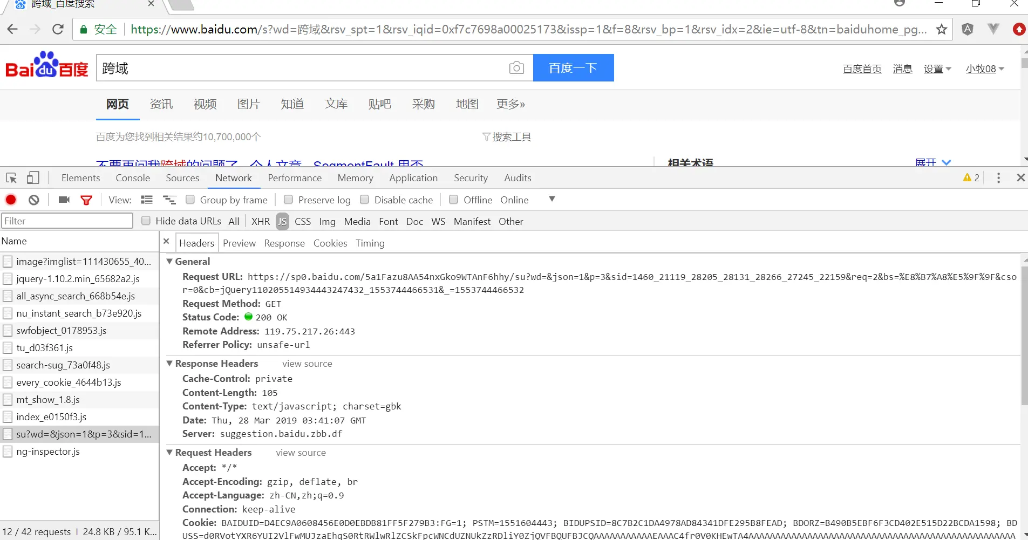1028x540 pixels.
Task: Open DevTools customize three-dot menu
Action: [x=998, y=178]
